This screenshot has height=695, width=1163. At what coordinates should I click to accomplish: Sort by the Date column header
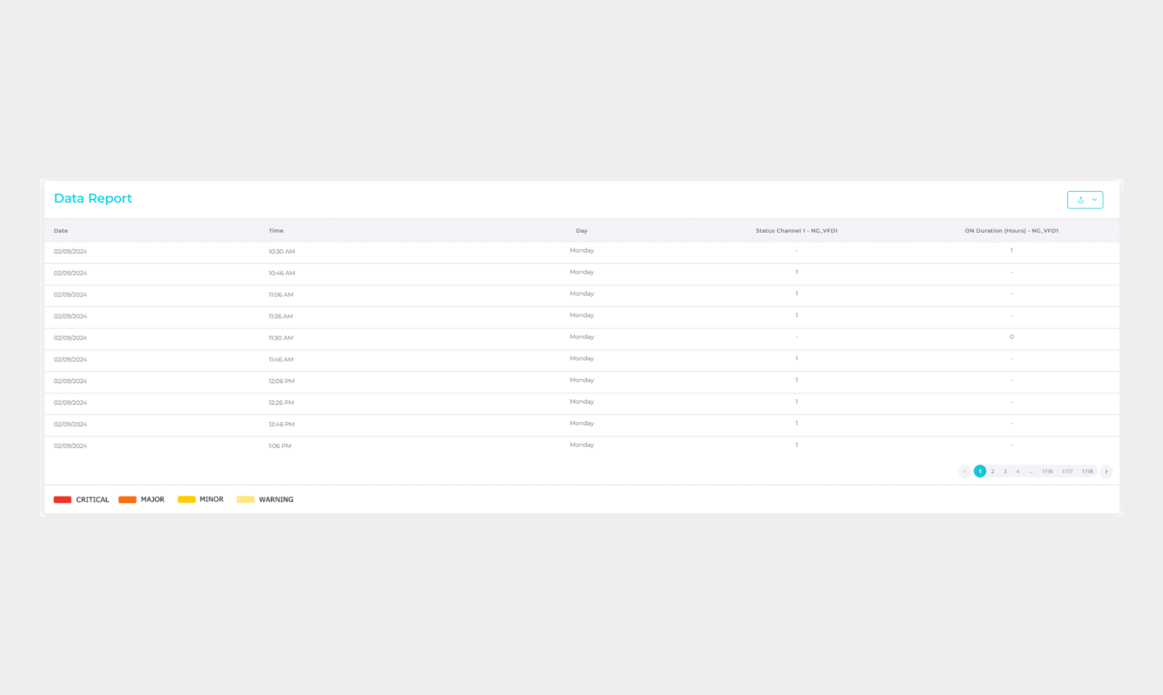(61, 231)
